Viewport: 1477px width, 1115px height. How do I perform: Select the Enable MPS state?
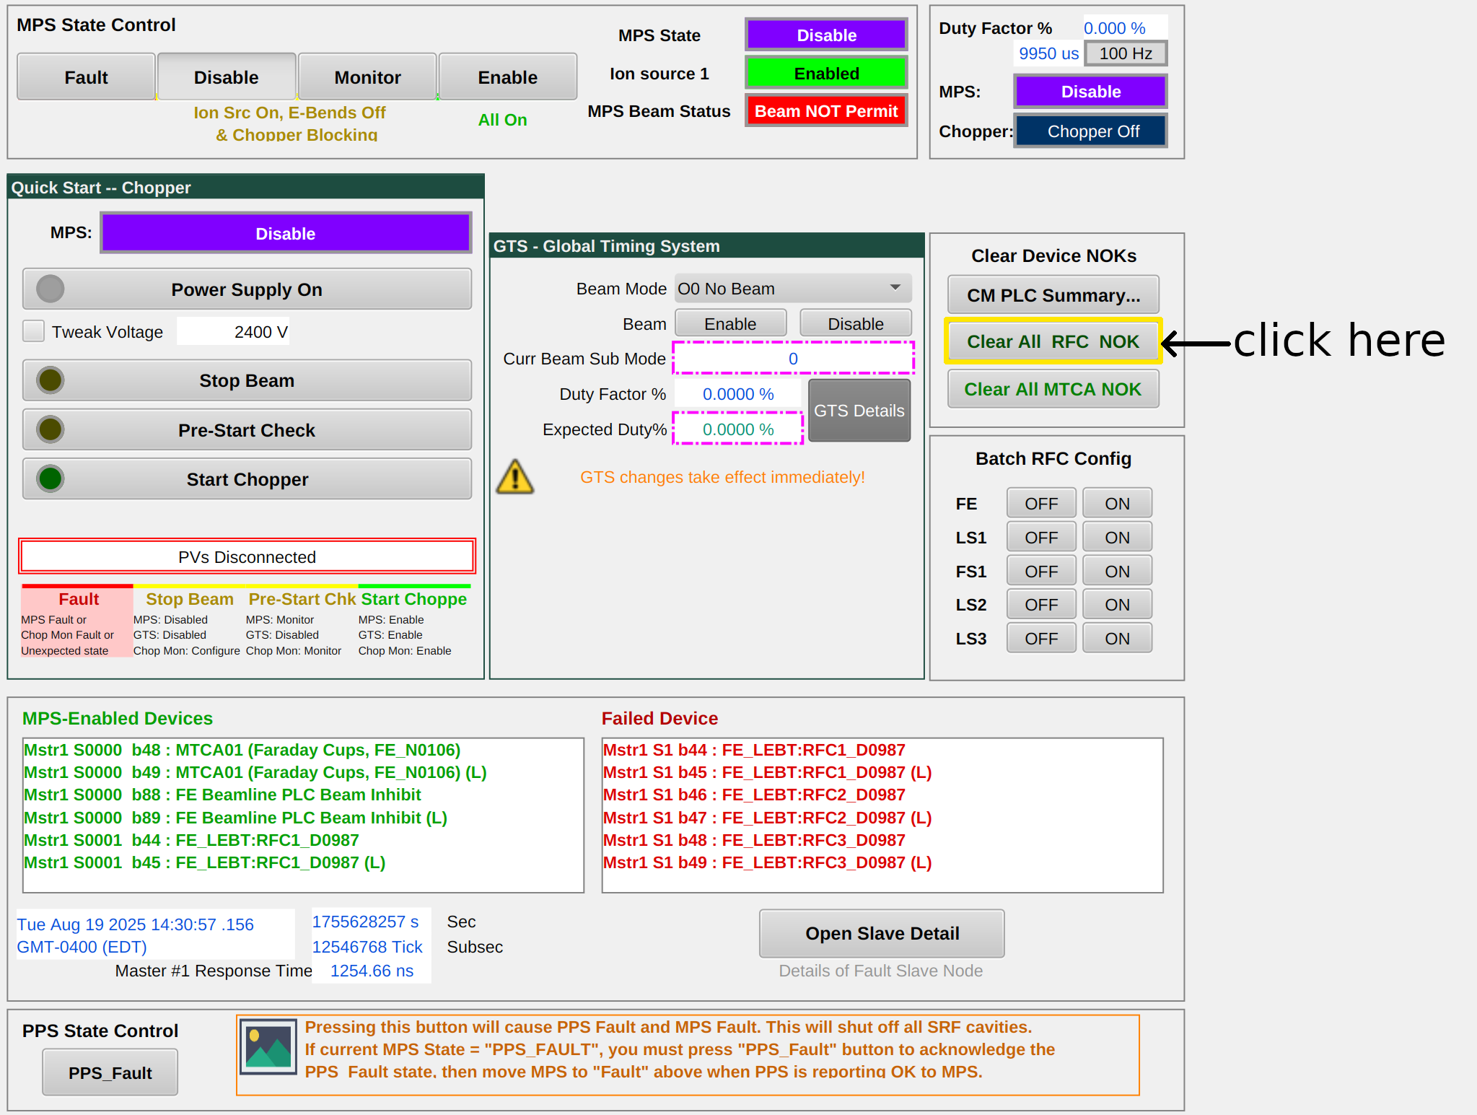pyautogui.click(x=507, y=77)
